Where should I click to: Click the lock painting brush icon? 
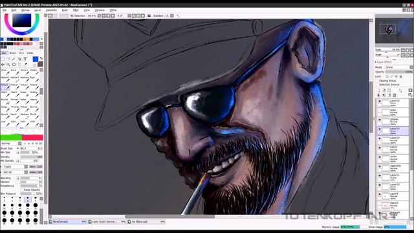pyautogui.click(x=391, y=76)
